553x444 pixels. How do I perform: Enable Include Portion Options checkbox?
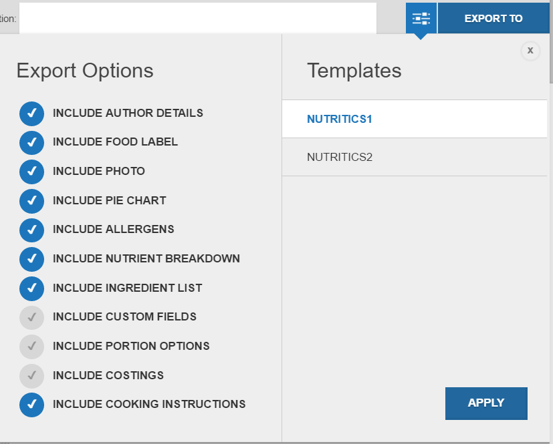[x=31, y=347]
